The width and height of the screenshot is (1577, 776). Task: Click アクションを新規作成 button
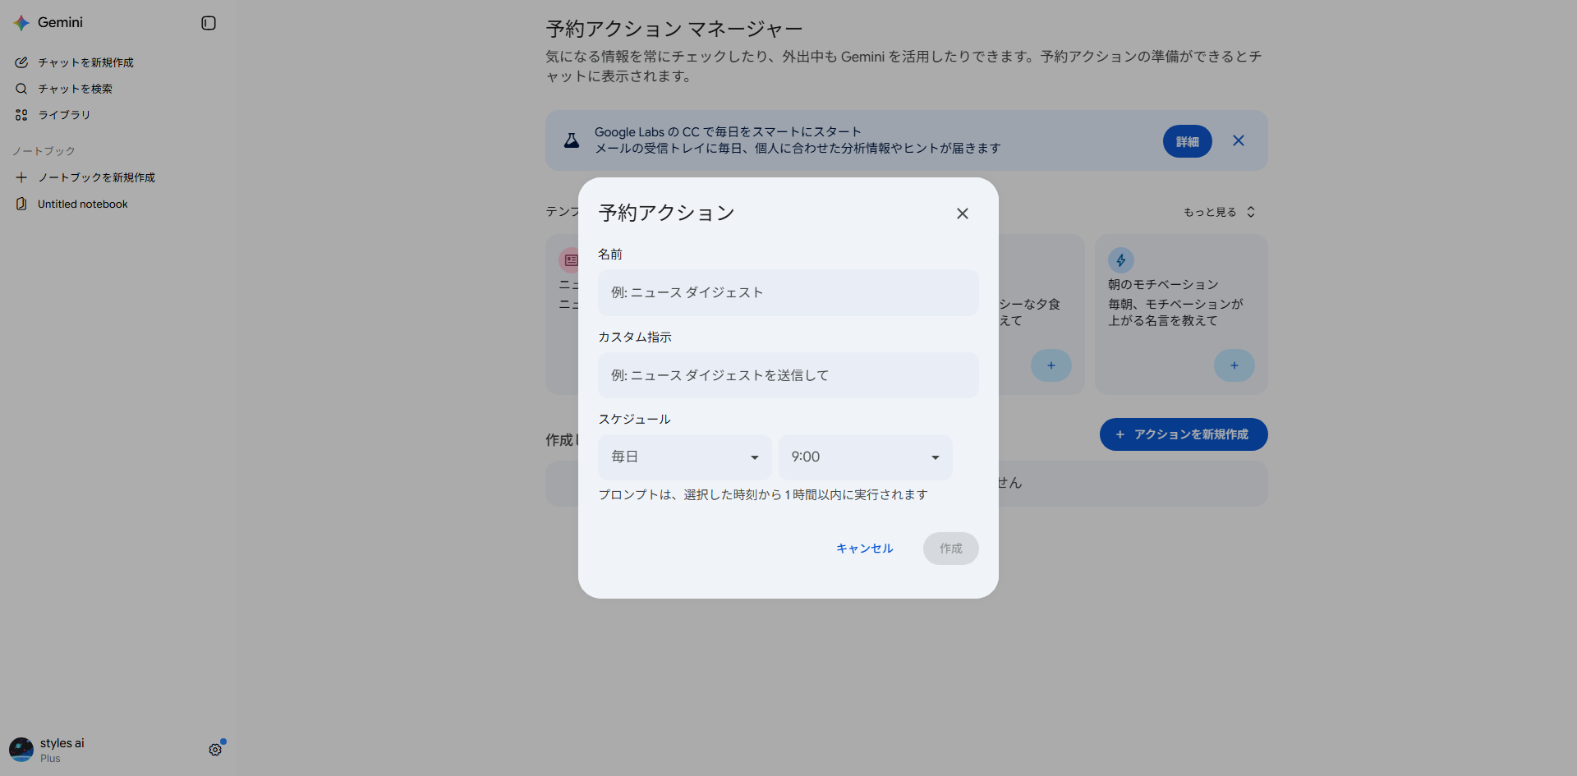tap(1184, 434)
